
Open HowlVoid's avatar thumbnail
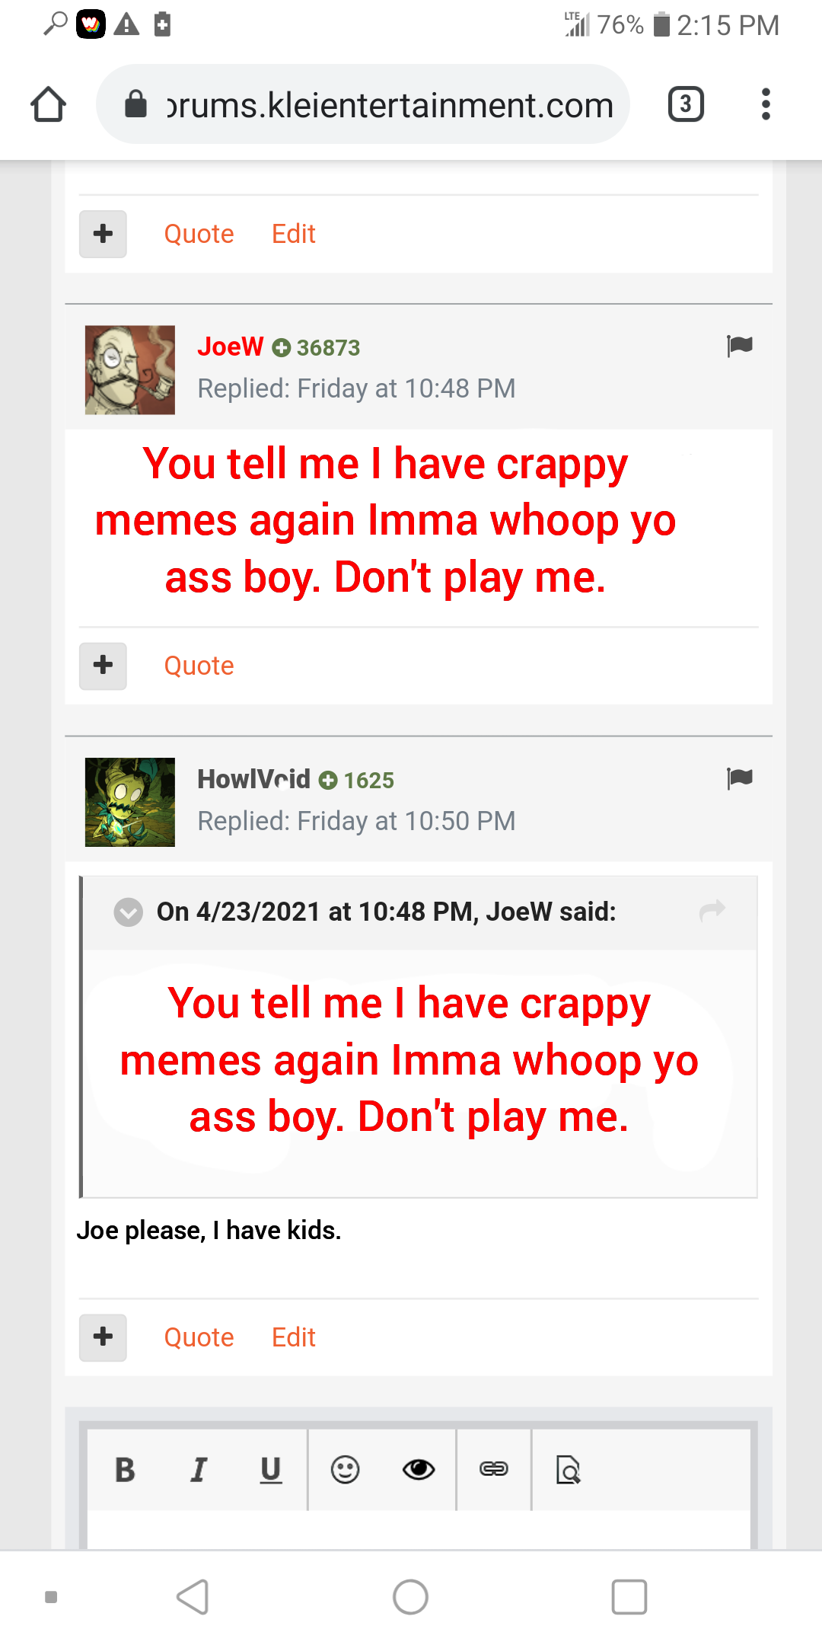tap(130, 802)
